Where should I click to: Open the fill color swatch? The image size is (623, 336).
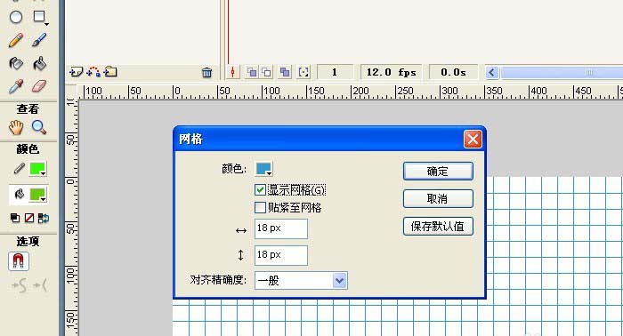pyautogui.click(x=38, y=195)
